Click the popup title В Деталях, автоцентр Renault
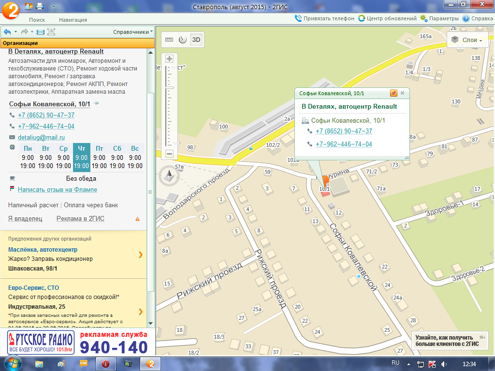 pyautogui.click(x=349, y=107)
